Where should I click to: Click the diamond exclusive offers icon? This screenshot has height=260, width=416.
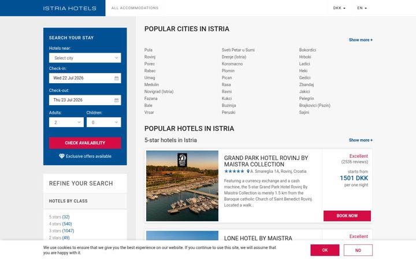tap(62, 156)
